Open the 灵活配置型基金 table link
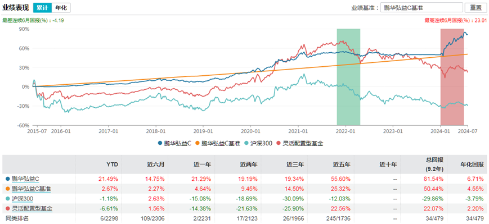Viewport: 489px width, 224px height. (x=32, y=208)
